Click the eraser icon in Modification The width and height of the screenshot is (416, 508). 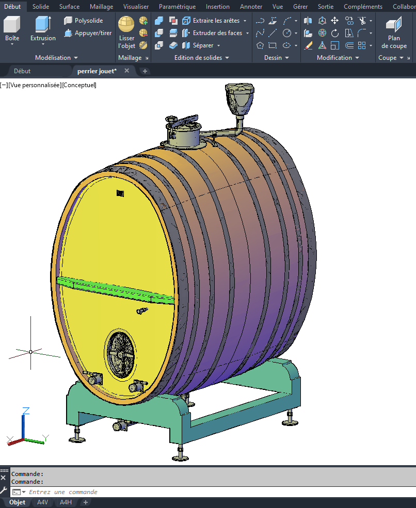pyautogui.click(x=308, y=45)
